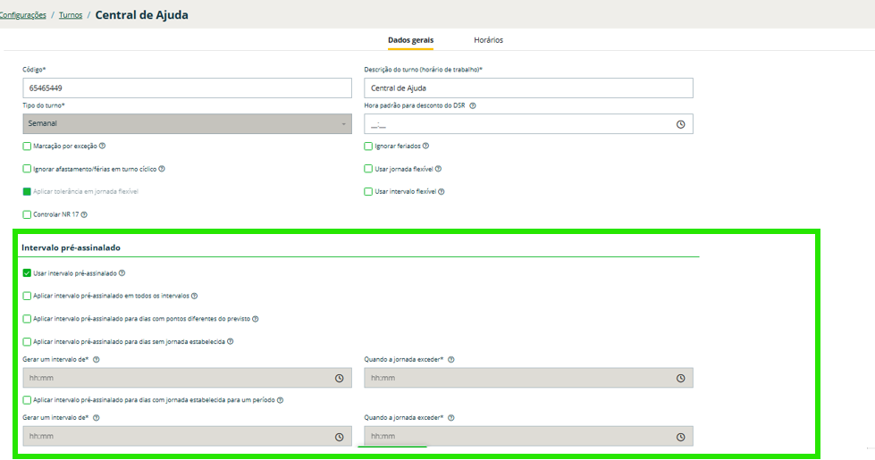
Task: Click help icon beside Hora padrão para desconto do DSR
Action: coord(473,105)
